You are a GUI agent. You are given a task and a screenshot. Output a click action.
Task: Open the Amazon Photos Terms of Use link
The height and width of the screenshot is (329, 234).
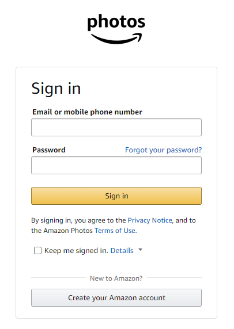click(115, 231)
